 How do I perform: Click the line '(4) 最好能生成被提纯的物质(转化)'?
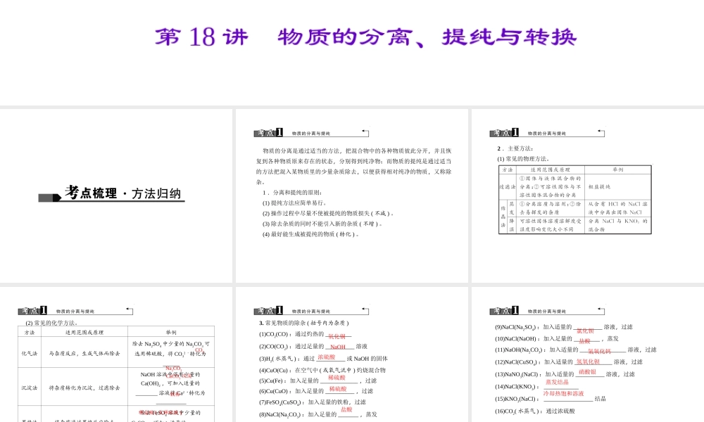(310, 234)
